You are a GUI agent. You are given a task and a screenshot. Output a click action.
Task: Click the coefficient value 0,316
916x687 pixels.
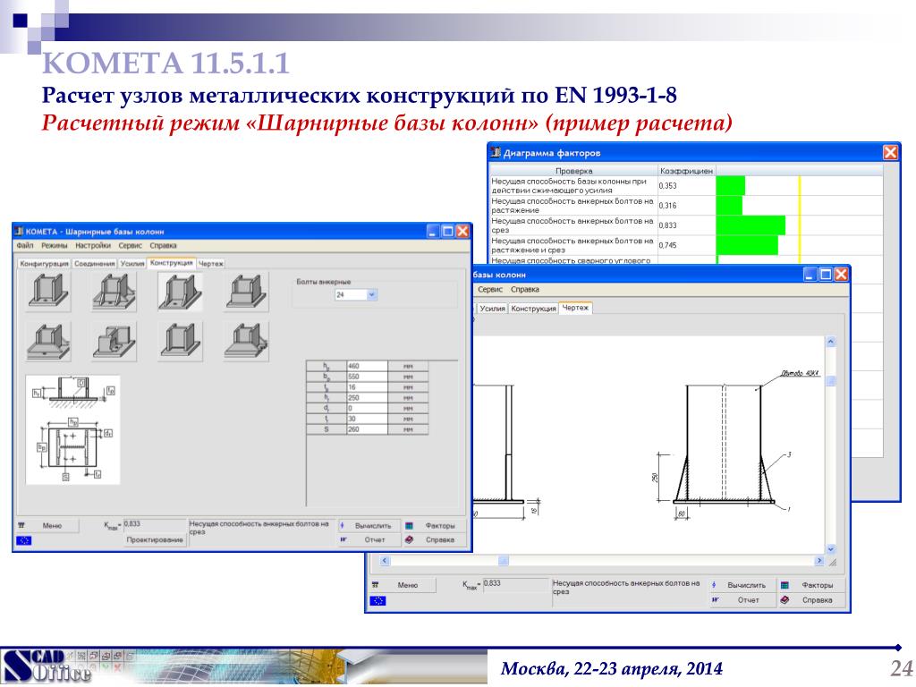coord(667,206)
